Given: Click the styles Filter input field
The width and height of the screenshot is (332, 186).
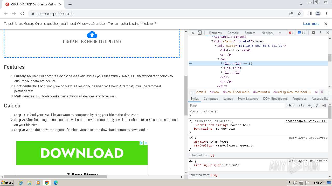Looking at the screenshot, I should (237, 105).
